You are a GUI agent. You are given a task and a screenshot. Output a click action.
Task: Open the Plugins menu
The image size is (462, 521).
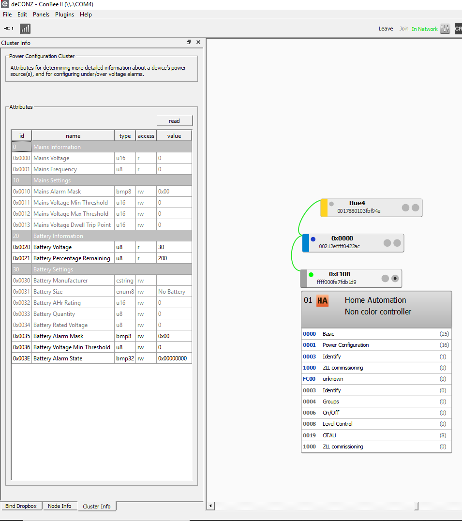[x=64, y=14]
